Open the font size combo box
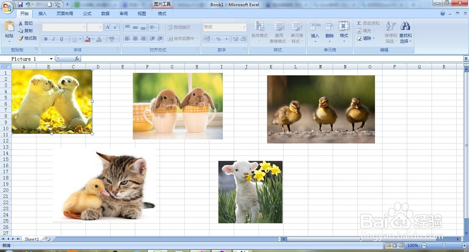 tap(95, 27)
